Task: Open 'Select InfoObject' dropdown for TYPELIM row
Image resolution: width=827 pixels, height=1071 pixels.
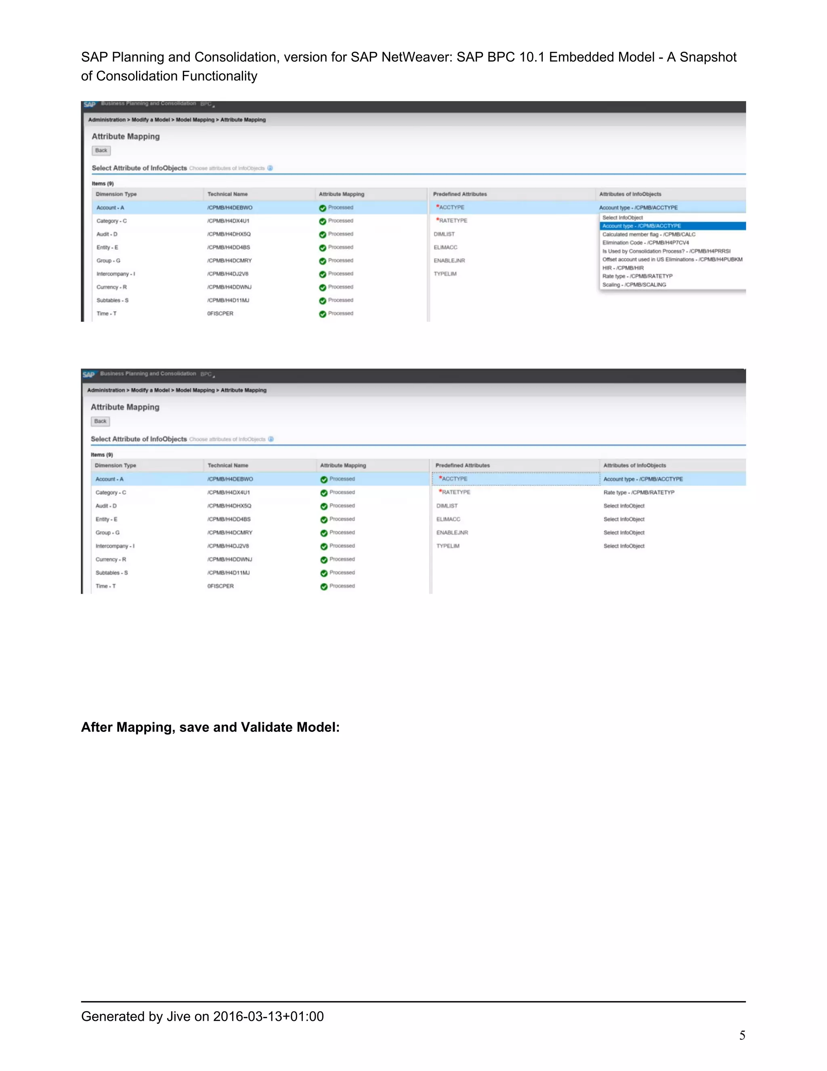Action: 623,546
